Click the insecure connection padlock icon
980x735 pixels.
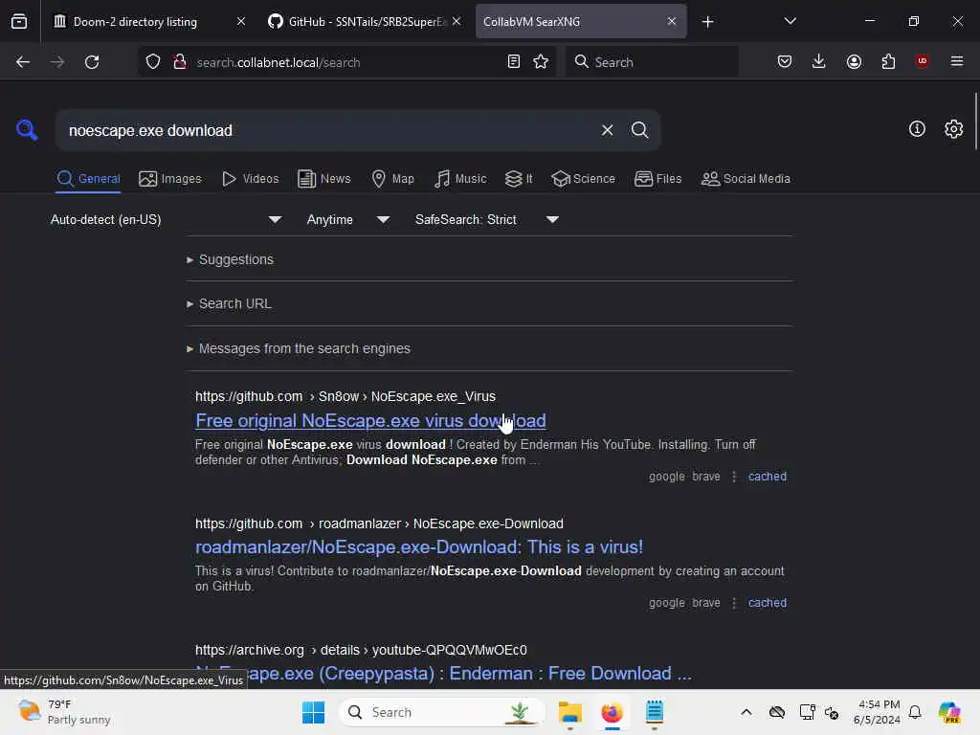coord(180,62)
